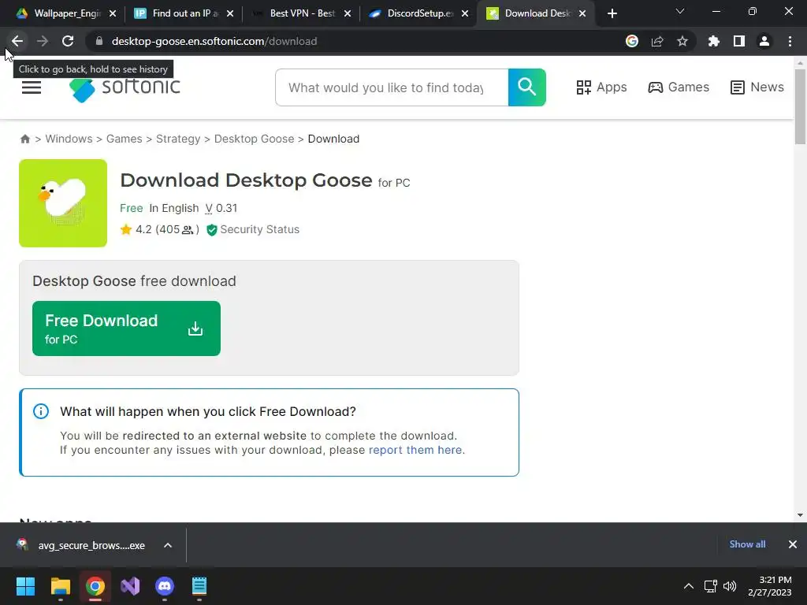Close the Wallpaper_Engine tab

click(113, 13)
